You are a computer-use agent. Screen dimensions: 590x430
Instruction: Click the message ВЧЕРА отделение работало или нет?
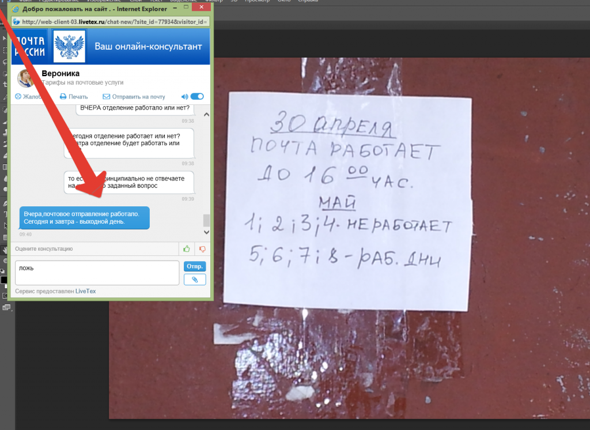[135, 108]
